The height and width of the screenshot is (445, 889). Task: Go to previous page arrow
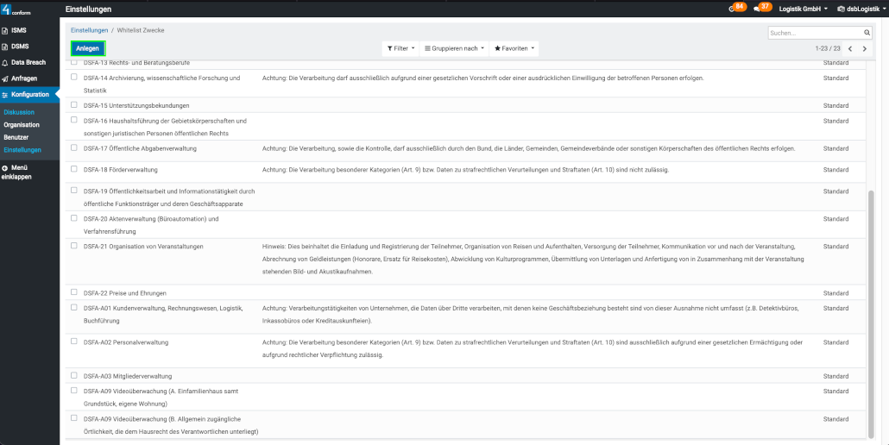(850, 49)
